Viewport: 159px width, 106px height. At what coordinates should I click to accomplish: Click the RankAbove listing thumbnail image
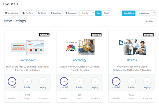[28, 47]
